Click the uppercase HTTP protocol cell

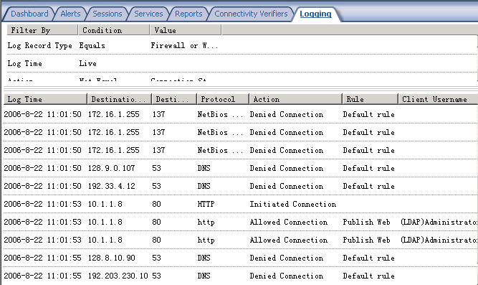206,204
